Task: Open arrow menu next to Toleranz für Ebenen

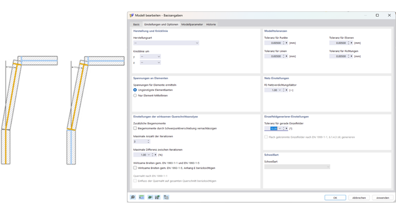Action: tap(352, 43)
